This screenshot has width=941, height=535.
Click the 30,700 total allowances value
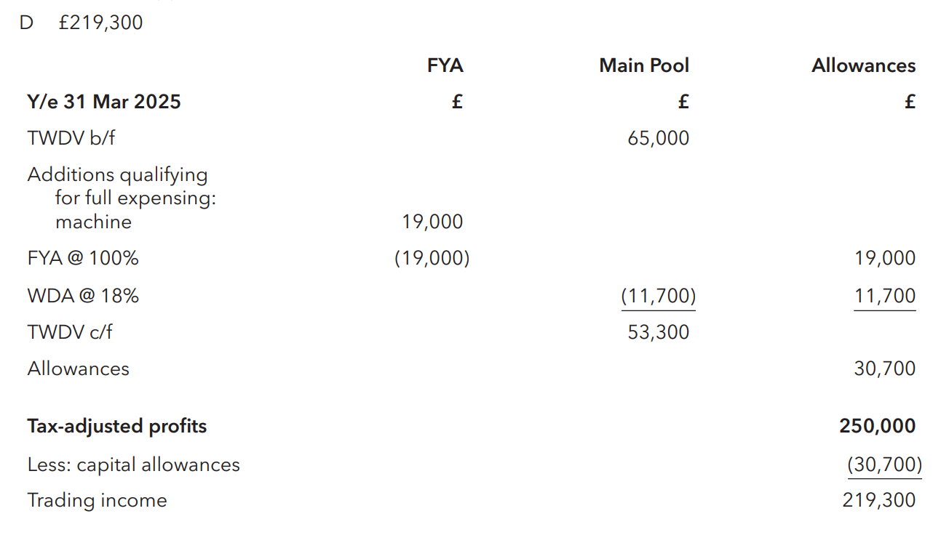(x=885, y=369)
